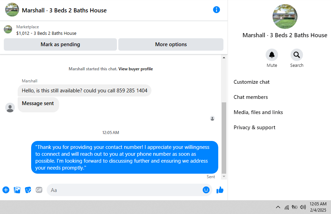
Task: Click the small seen-by avatar indicator
Action: [212, 119]
